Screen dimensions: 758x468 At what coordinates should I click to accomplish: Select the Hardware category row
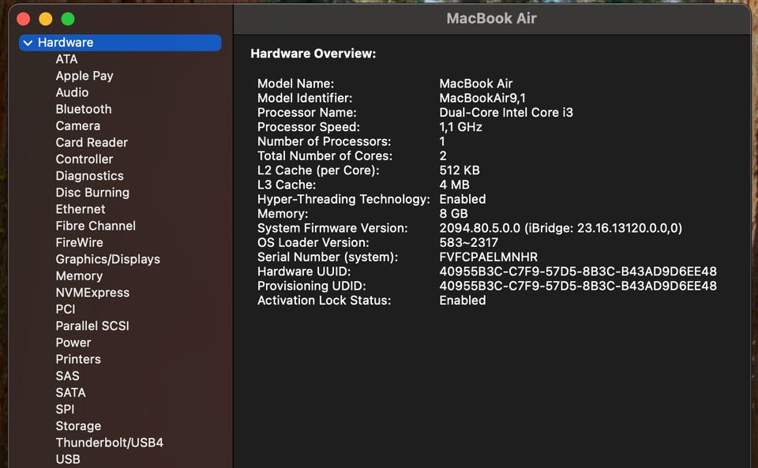[x=120, y=43]
